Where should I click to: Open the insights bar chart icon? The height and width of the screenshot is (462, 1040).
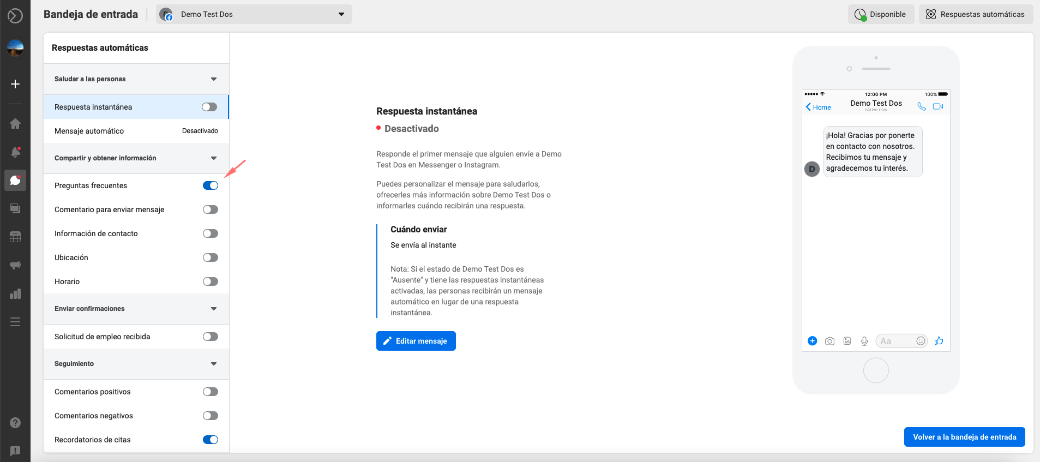pos(15,293)
